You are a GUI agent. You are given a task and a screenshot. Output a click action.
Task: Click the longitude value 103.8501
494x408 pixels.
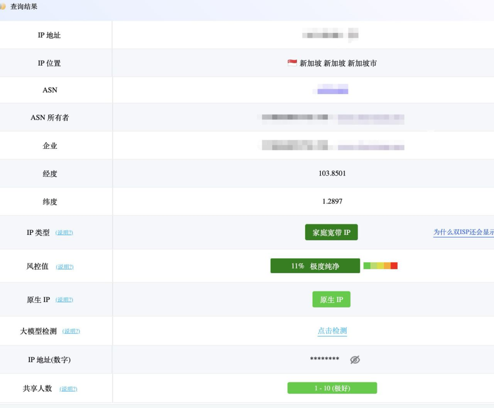[331, 173]
